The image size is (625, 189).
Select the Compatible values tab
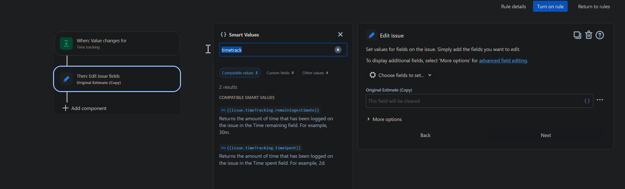click(x=240, y=73)
